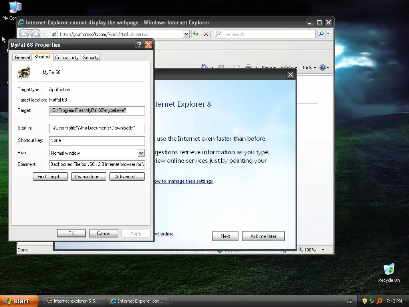Click the 7:43 PM system clock
409x307 pixels.
point(394,301)
